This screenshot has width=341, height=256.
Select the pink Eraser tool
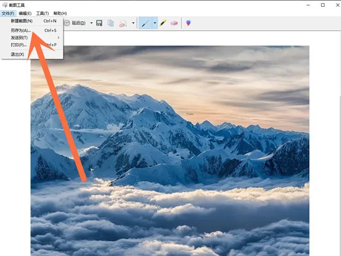pos(174,23)
